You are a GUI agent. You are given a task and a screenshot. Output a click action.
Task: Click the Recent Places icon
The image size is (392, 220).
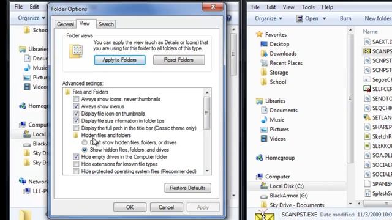[264, 63]
